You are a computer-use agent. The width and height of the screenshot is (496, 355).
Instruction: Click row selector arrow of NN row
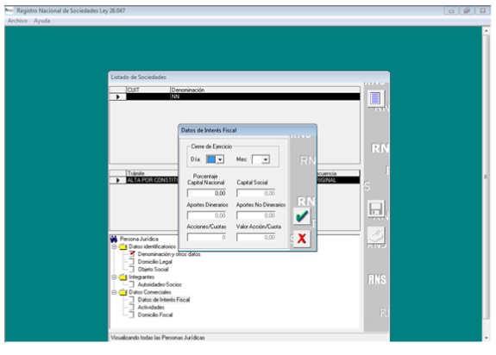[x=118, y=97]
